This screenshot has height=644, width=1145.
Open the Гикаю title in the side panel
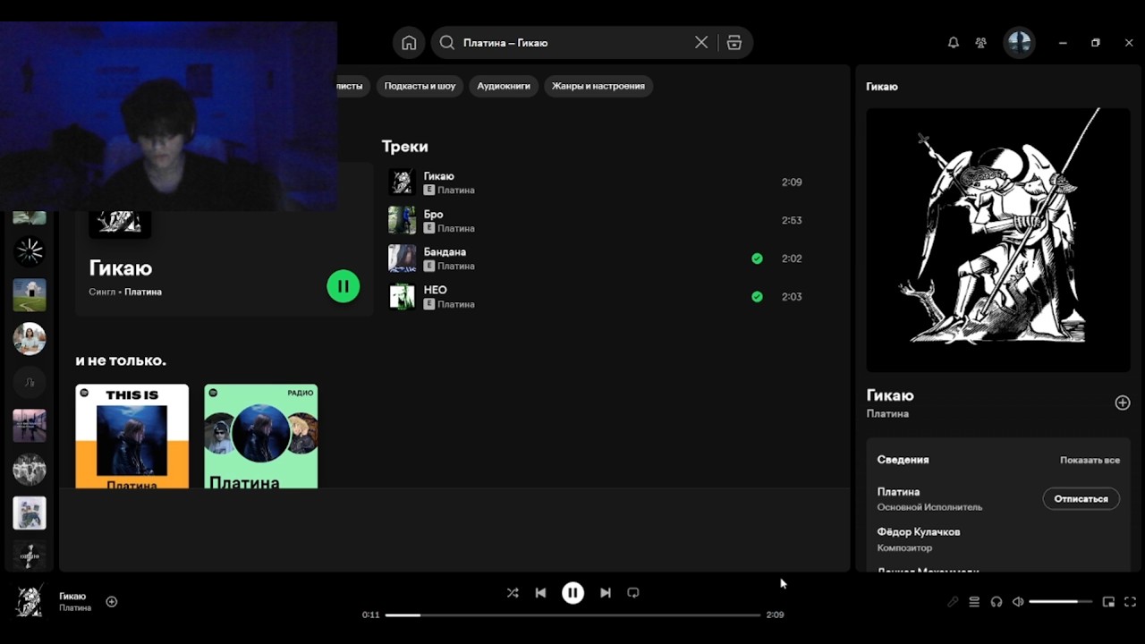(890, 395)
